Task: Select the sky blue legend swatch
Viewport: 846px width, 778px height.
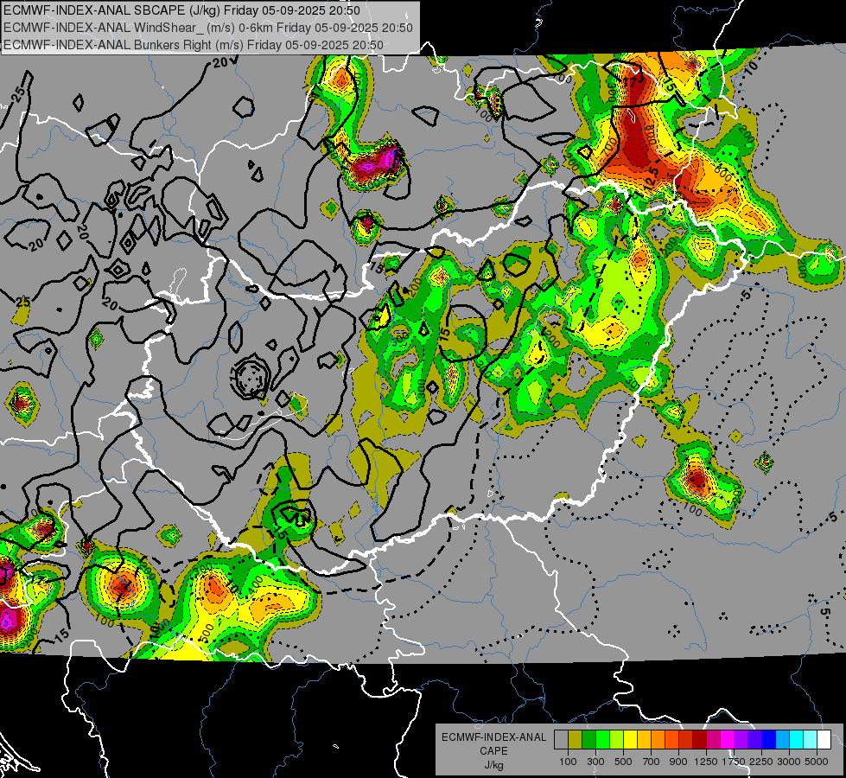Action: click(782, 740)
